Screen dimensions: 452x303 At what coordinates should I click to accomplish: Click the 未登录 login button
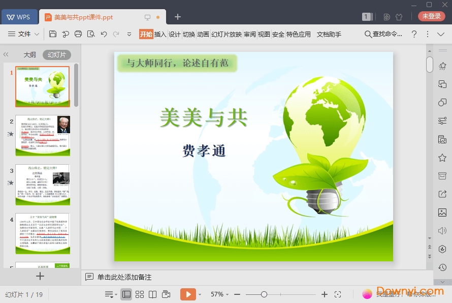click(x=431, y=16)
